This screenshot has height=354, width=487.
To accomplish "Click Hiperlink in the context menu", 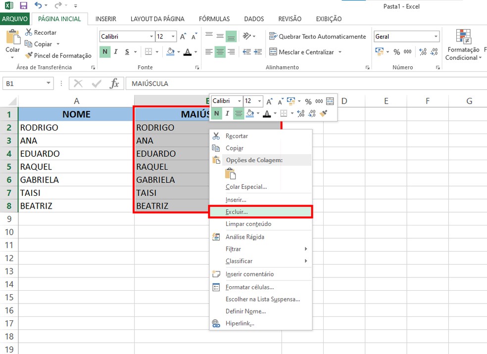I will point(241,323).
